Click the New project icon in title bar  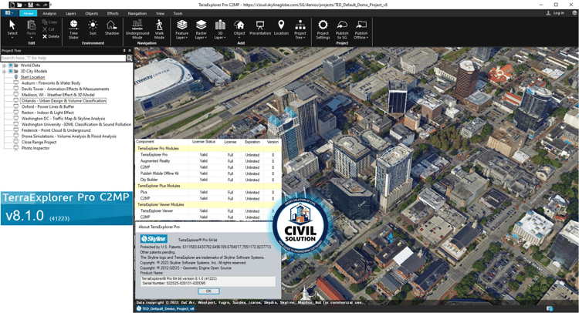click(12, 5)
